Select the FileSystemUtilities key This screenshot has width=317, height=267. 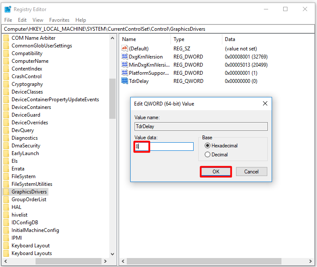tap(32, 184)
